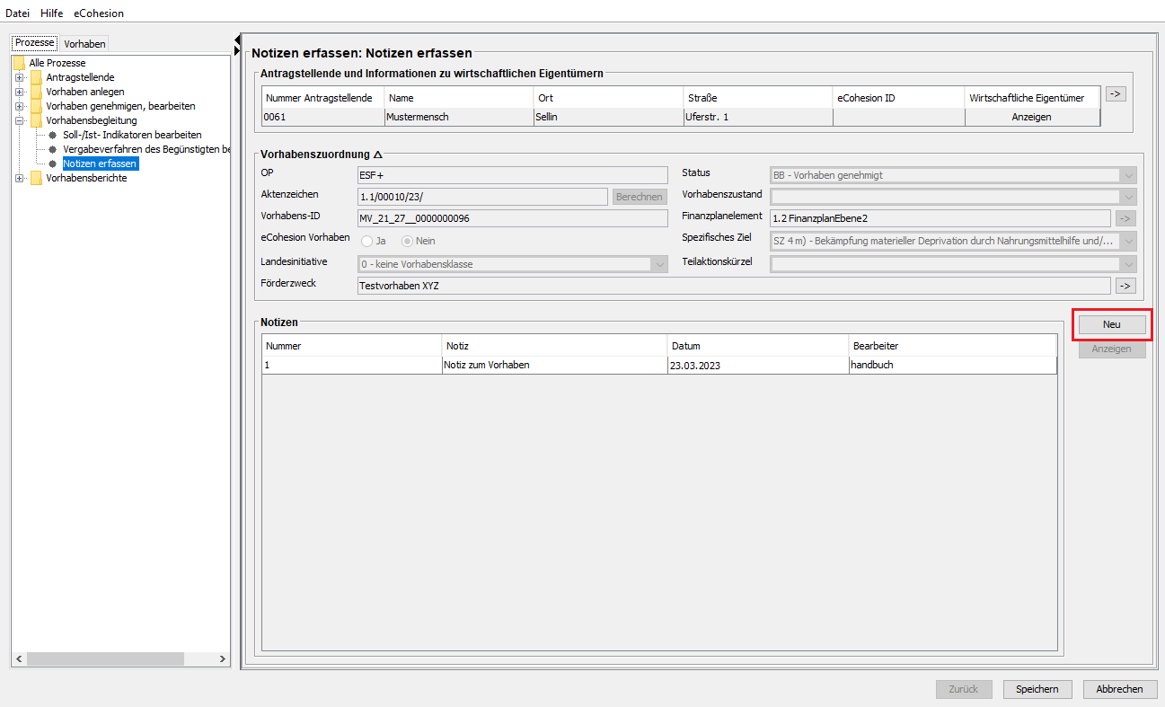Click the Zurück button

pos(964,689)
